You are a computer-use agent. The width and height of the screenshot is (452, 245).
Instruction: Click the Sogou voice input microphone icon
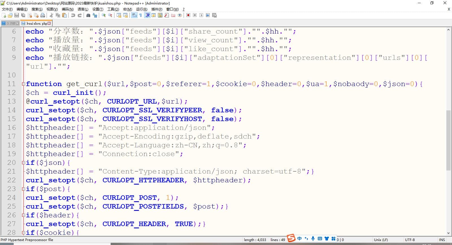pyautogui.click(x=313, y=239)
